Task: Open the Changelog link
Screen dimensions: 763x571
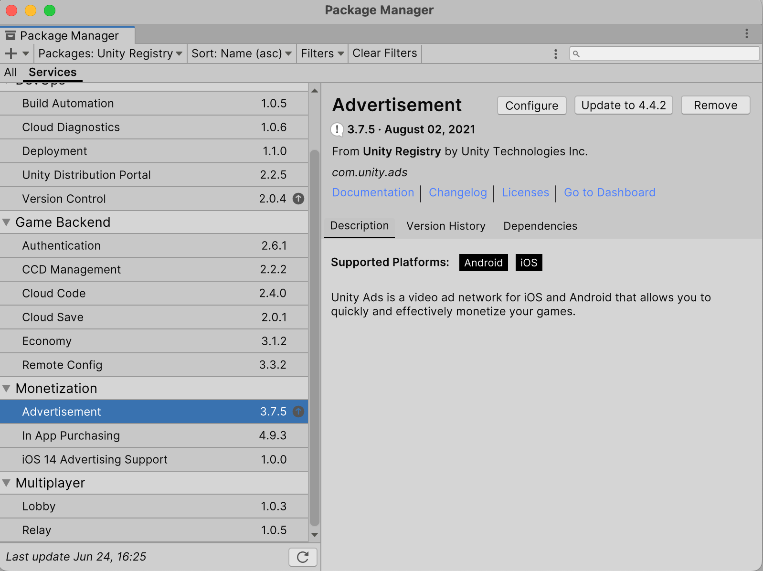Action: 458,192
